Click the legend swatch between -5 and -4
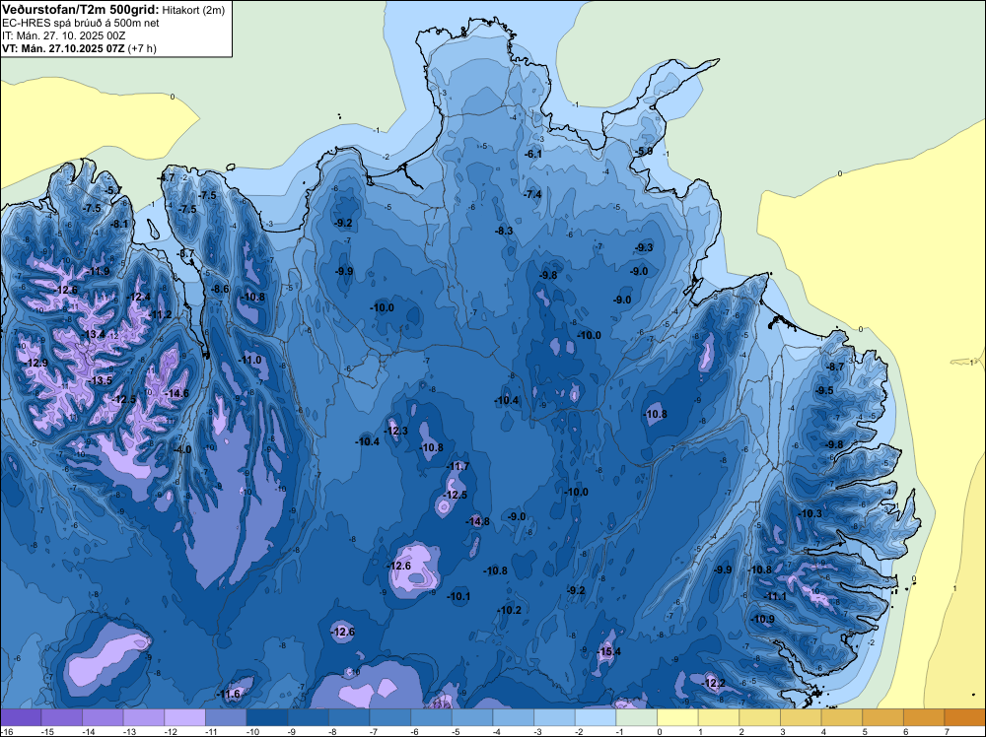The width and height of the screenshot is (986, 737). [472, 717]
